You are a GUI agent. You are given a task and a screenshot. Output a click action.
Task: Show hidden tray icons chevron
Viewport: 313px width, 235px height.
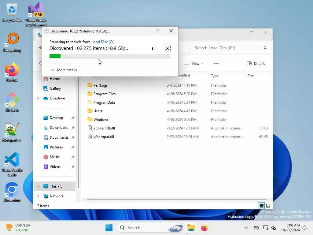click(246, 228)
